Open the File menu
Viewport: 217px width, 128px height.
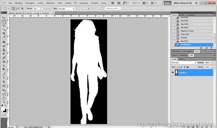[10, 3]
